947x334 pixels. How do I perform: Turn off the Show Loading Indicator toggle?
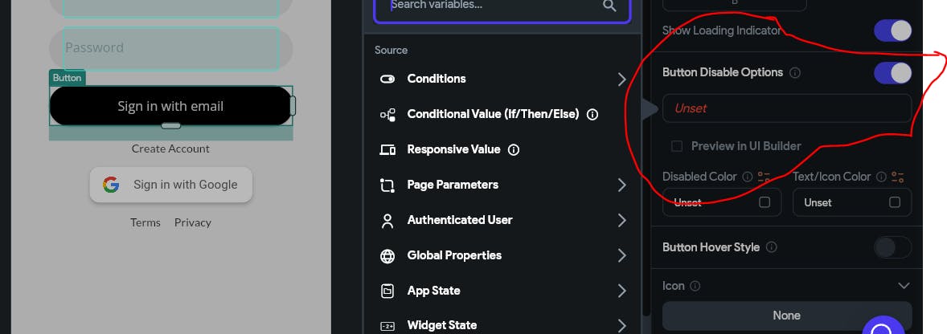click(x=892, y=31)
